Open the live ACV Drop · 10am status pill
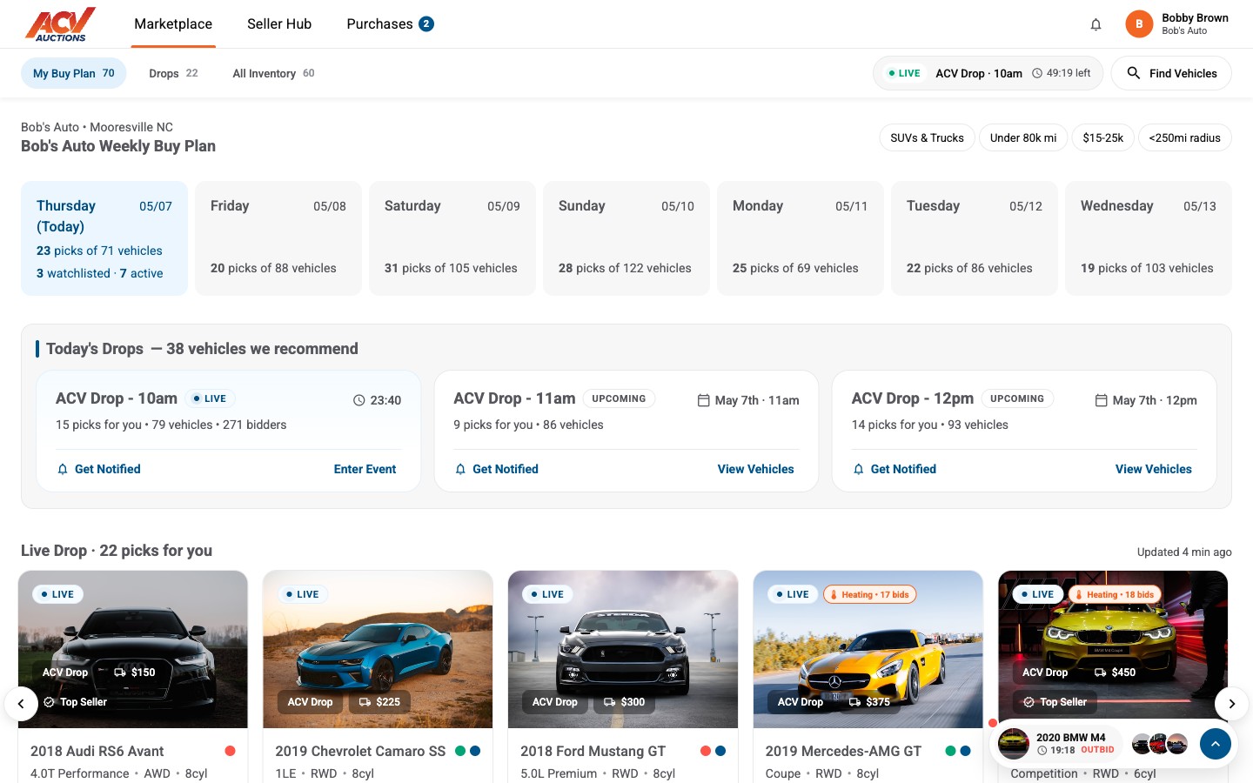This screenshot has width=1253, height=783. tap(988, 73)
